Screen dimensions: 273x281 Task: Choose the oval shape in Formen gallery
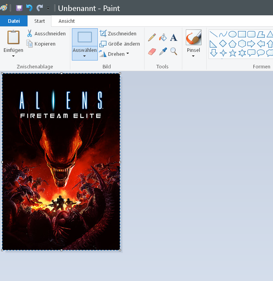click(x=233, y=34)
